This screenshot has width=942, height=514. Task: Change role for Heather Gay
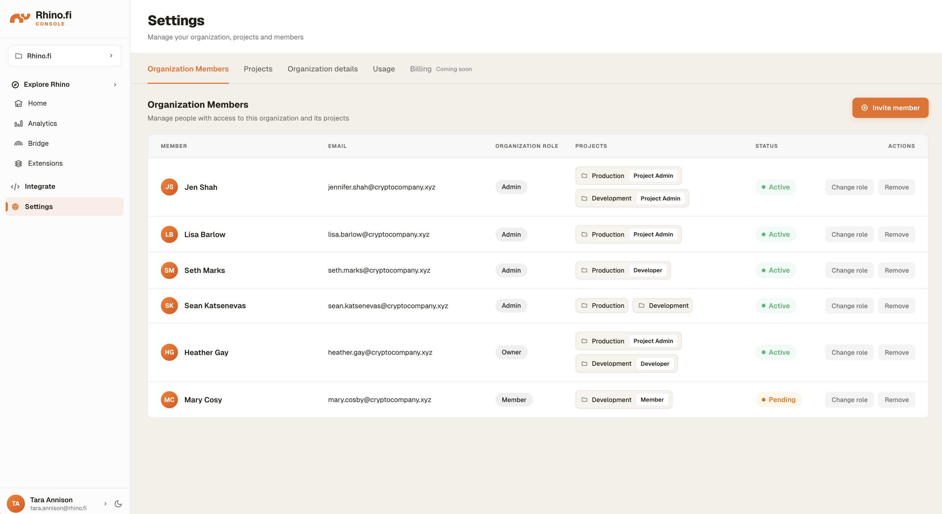point(849,352)
